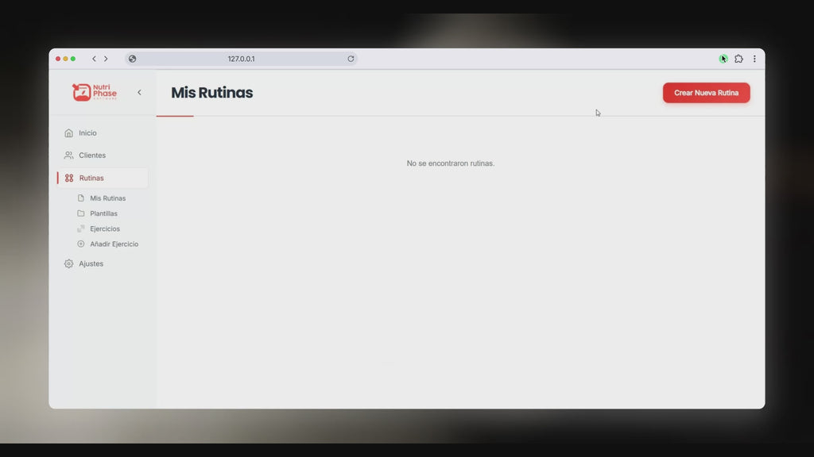Viewport: 814px width, 457px height.
Task: Open the browser three-dot menu
Action: [x=754, y=59]
